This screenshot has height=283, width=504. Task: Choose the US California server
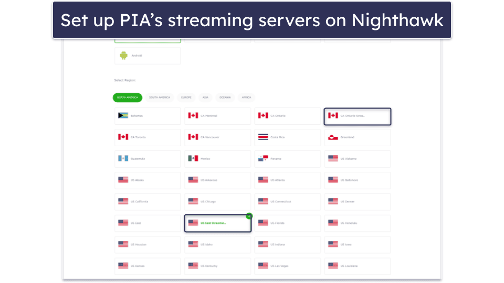click(x=147, y=202)
